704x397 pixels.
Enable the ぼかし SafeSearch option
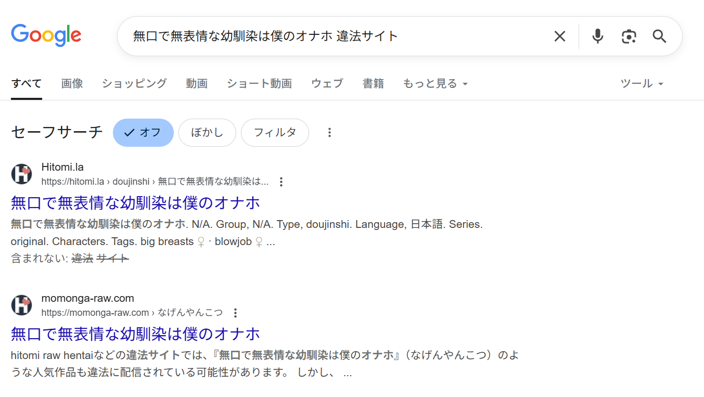207,133
